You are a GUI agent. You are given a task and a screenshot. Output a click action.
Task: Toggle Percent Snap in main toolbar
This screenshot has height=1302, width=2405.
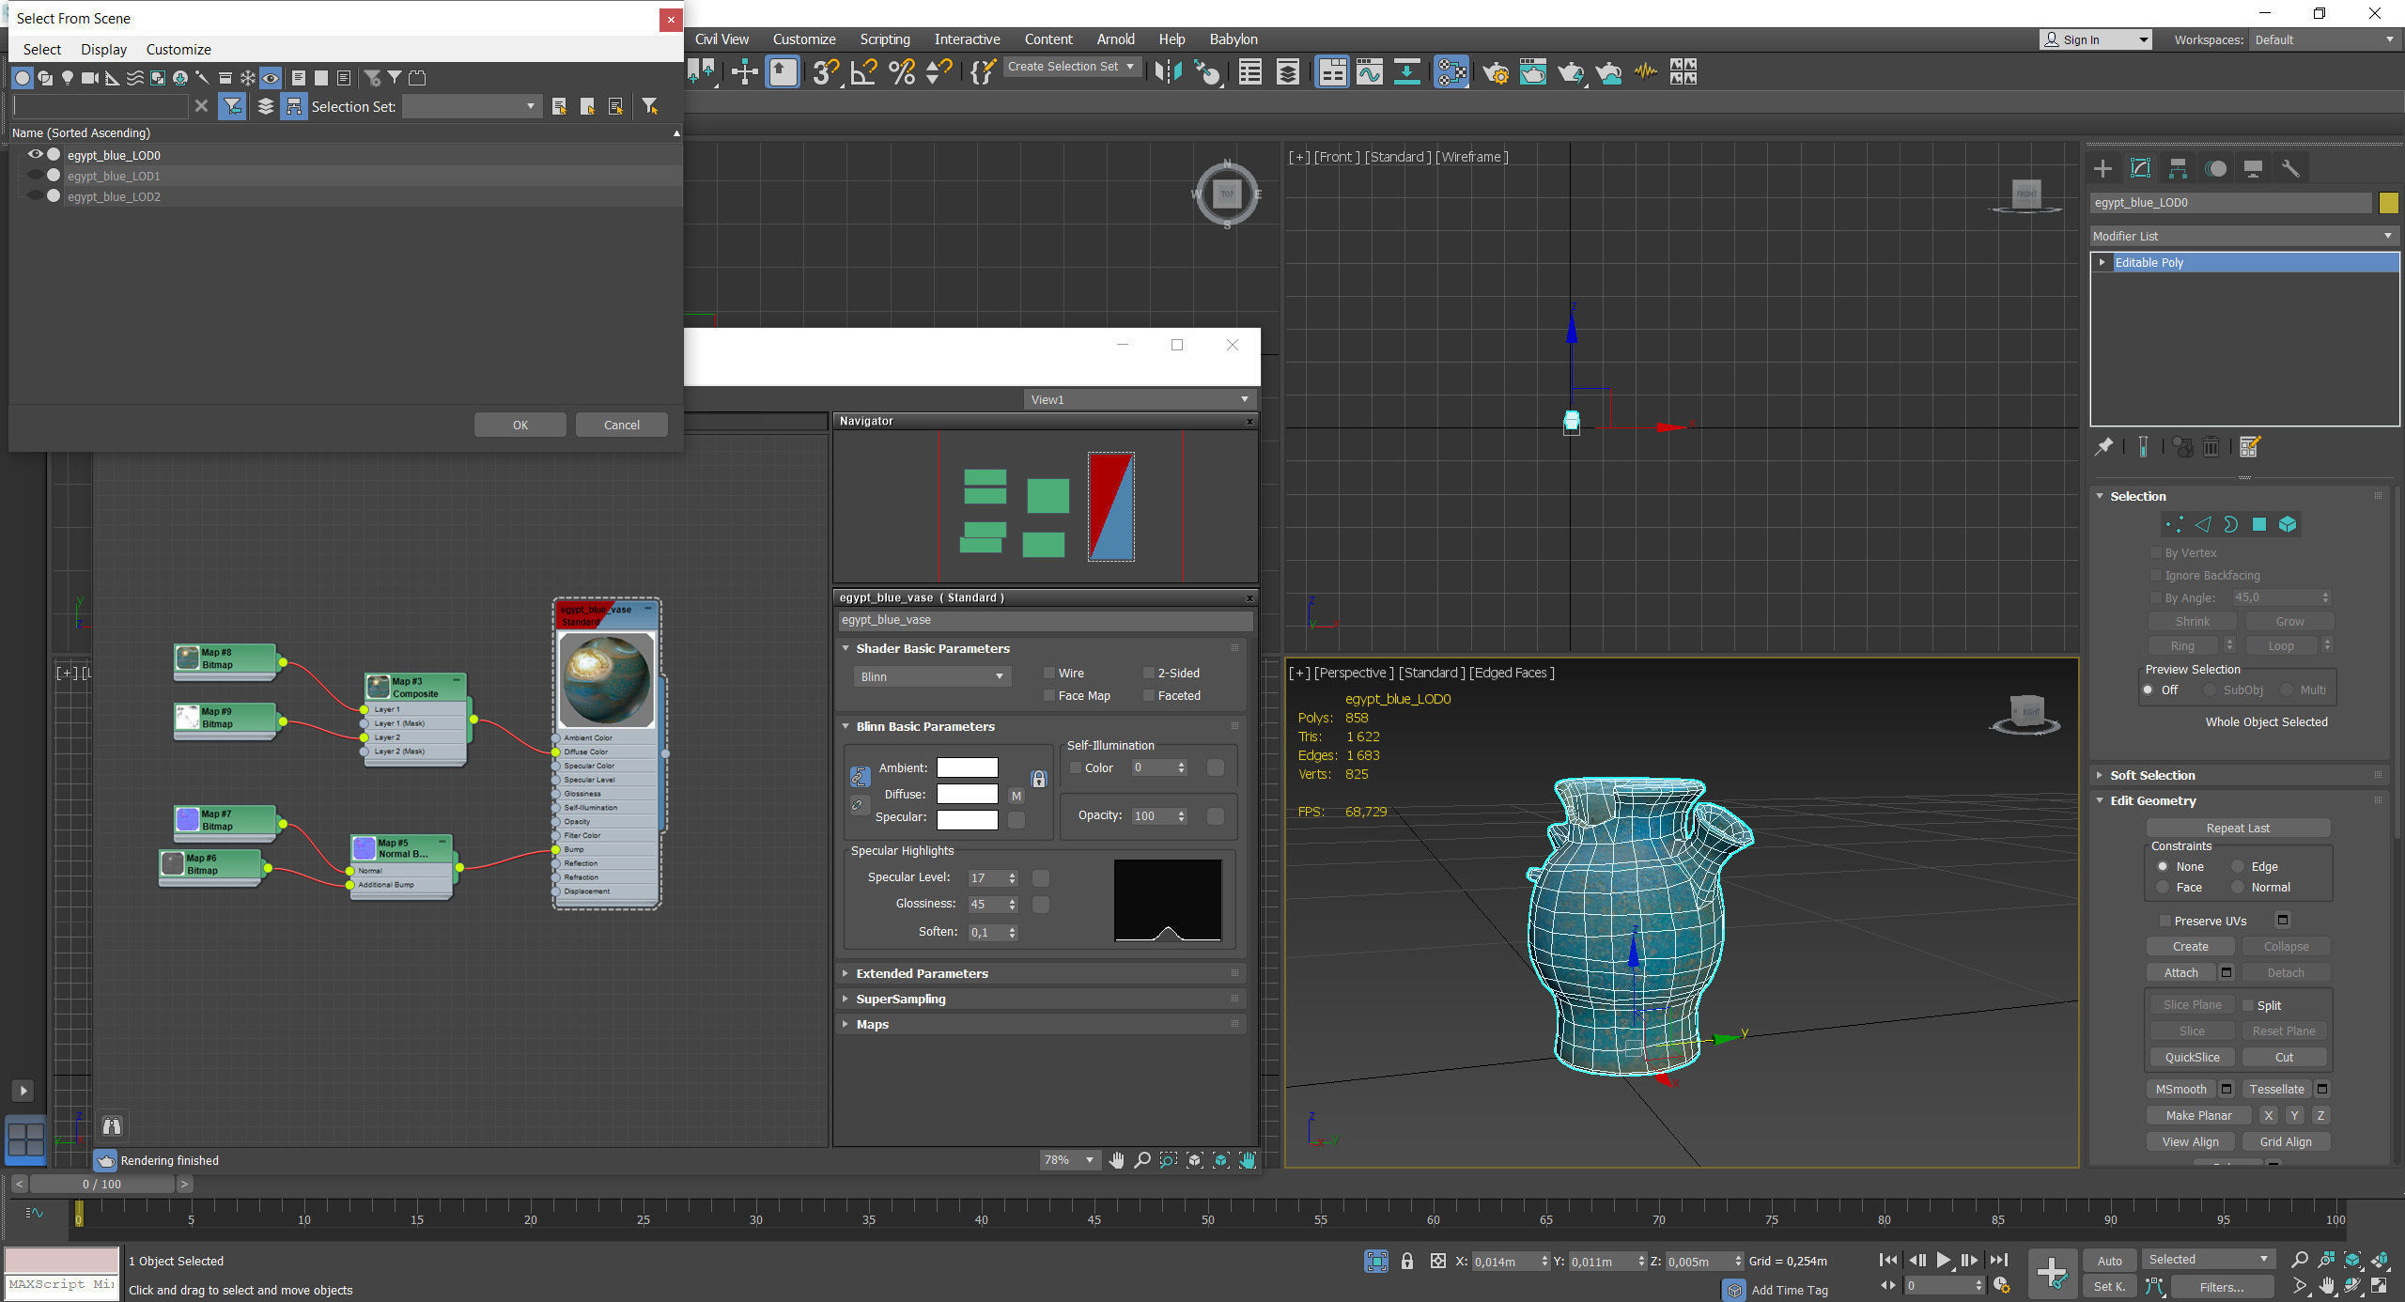pos(901,72)
